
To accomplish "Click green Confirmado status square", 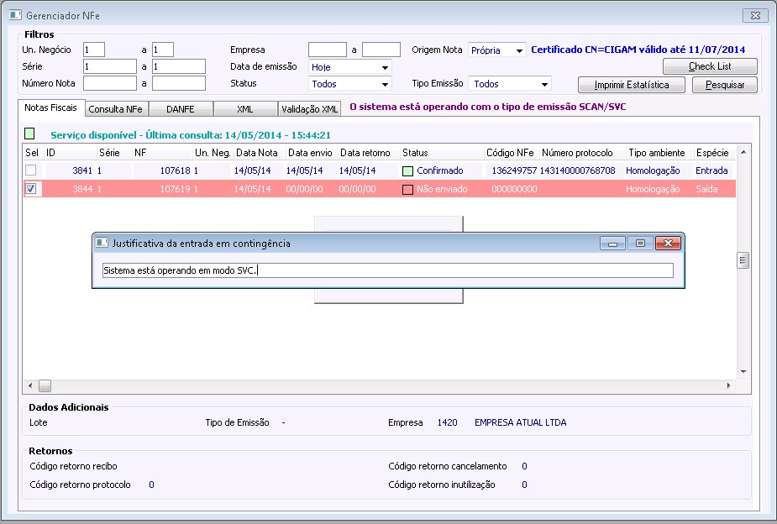I will coord(407,170).
